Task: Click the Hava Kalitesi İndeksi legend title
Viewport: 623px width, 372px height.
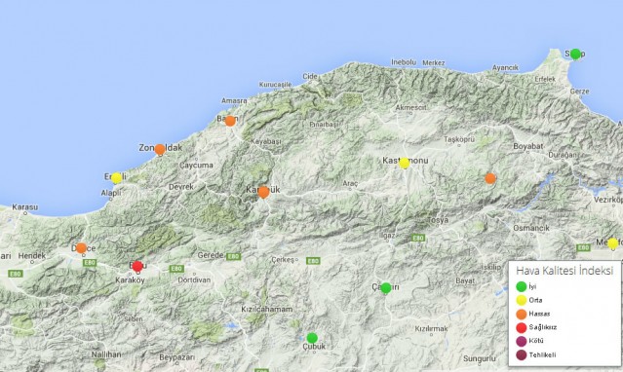Action: pyautogui.click(x=565, y=271)
